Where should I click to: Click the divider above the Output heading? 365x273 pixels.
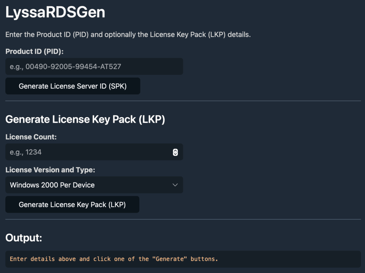(x=183, y=219)
